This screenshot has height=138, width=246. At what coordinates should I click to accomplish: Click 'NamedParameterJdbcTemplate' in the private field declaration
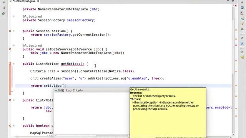tap(63, 9)
